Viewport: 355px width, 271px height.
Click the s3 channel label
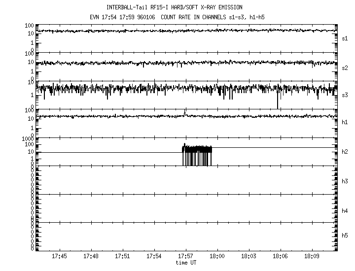(x=345, y=95)
